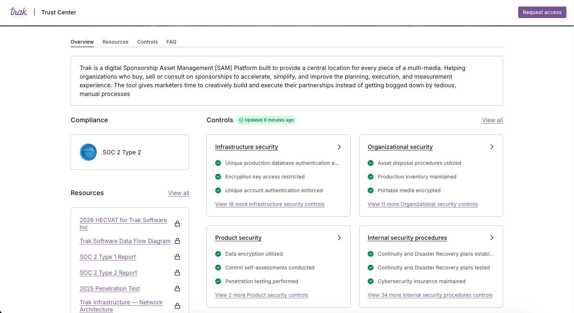The width and height of the screenshot is (574, 313).
Task: Go to the FAQ tab
Action: (172, 42)
